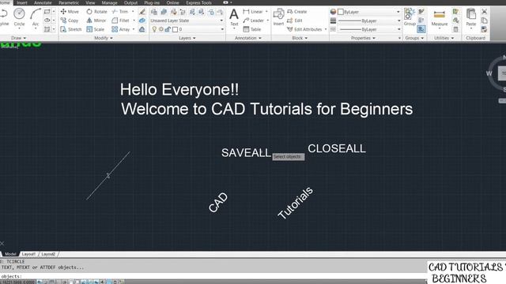Open the Output ribbon tab

click(130, 2)
